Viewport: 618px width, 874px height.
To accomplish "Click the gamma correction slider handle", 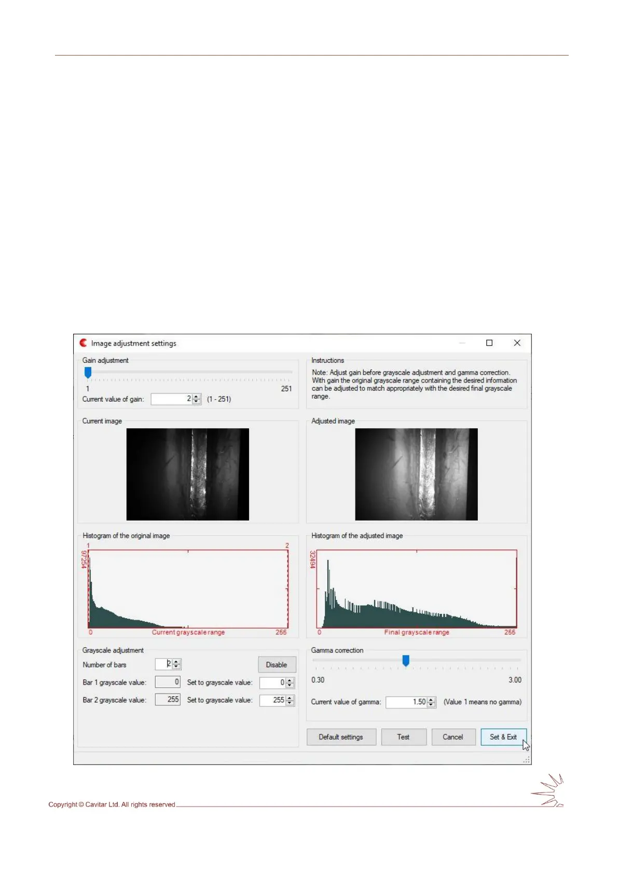I will pos(406,660).
